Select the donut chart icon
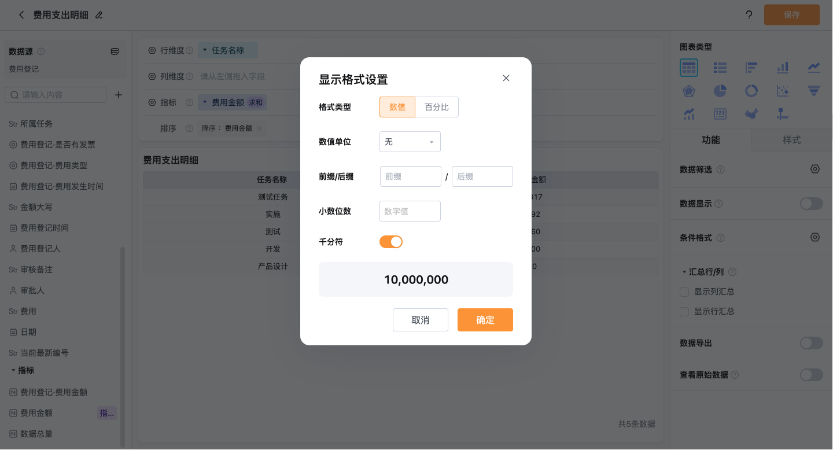 click(751, 91)
